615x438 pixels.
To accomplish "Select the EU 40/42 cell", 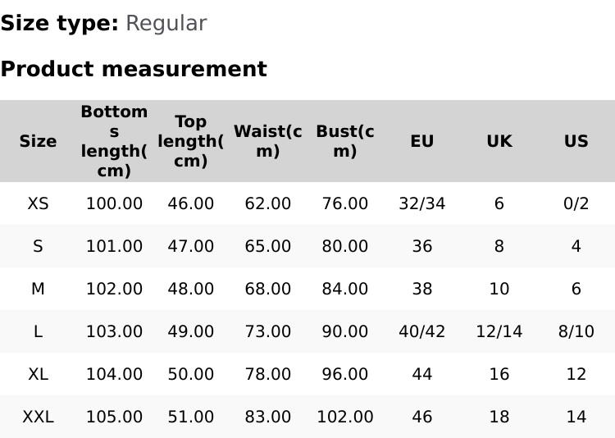I will (x=421, y=331).
